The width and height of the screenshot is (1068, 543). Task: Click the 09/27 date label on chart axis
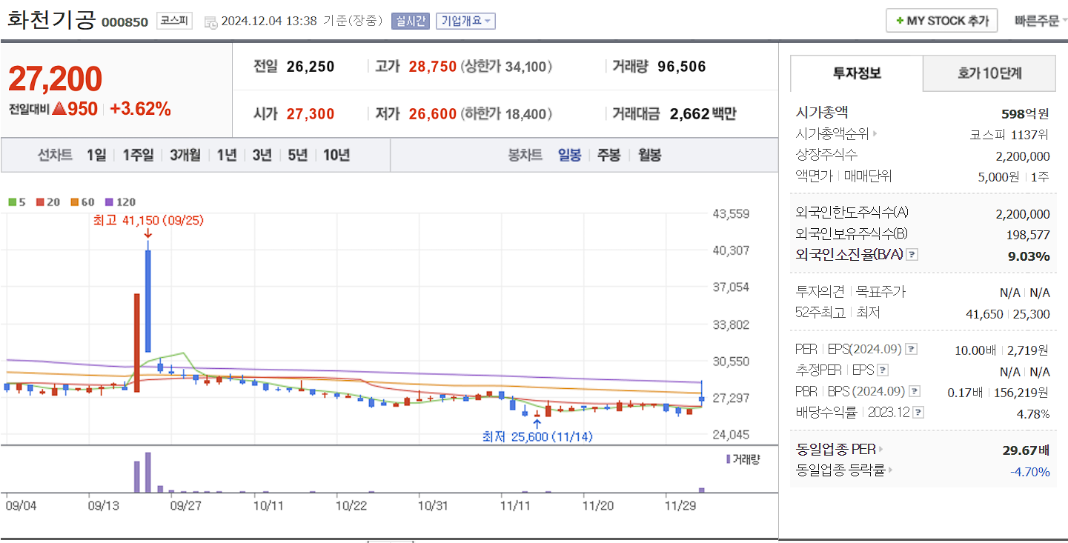pyautogui.click(x=186, y=505)
